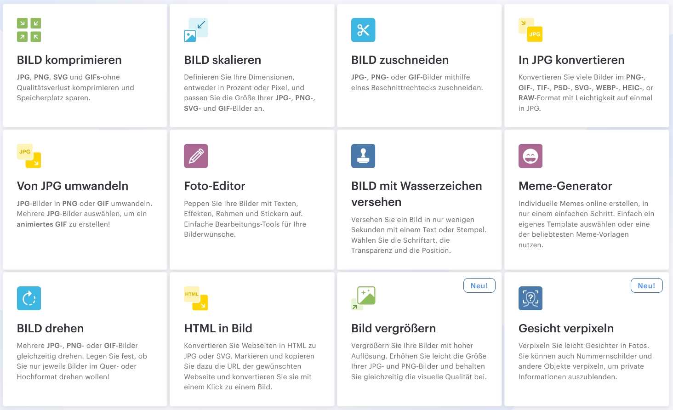The height and width of the screenshot is (410, 673).
Task: Select the Foto-Editor title
Action: pyautogui.click(x=215, y=186)
